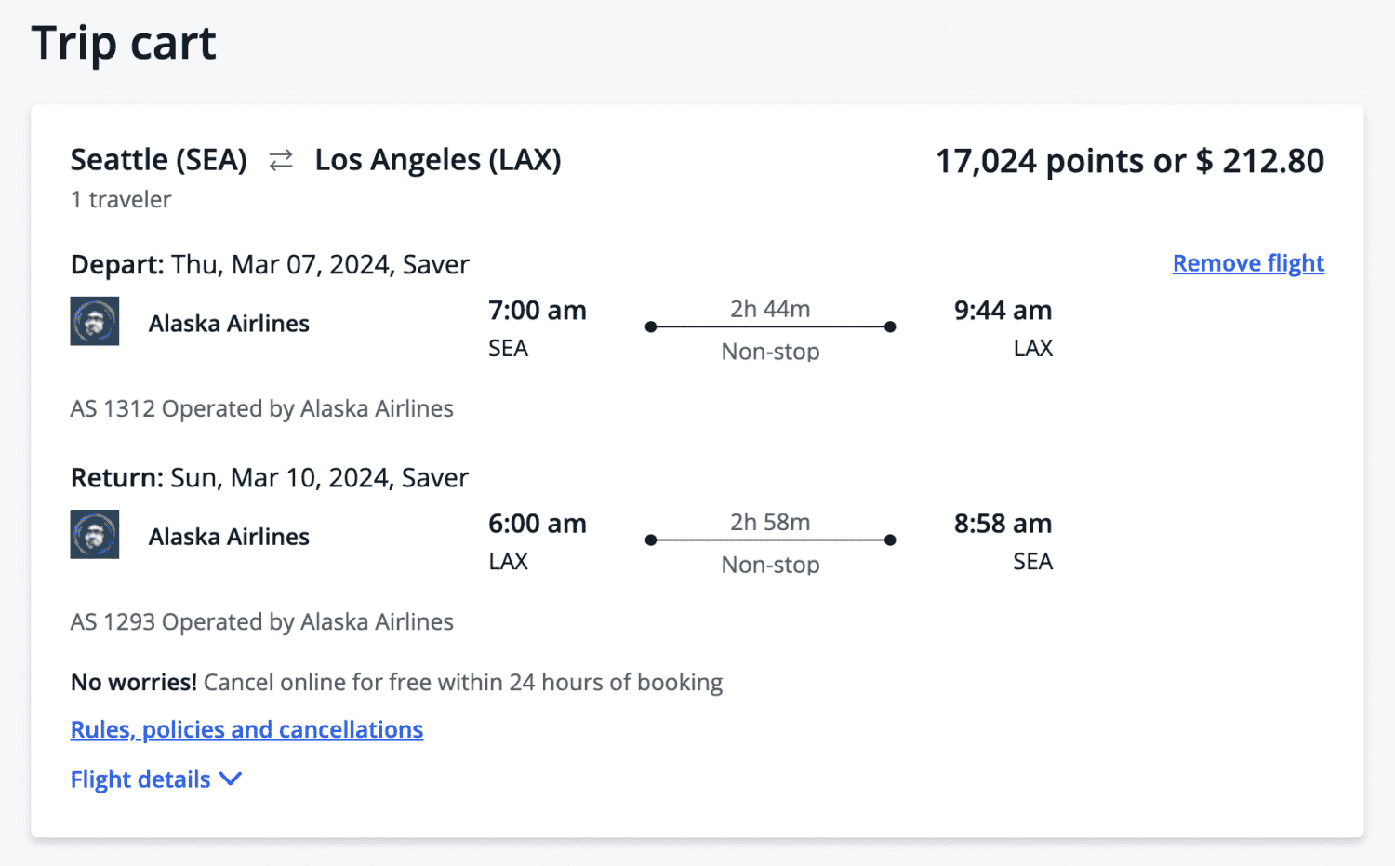Click the departure endpoint dot on SEA-LAX route line

649,326
